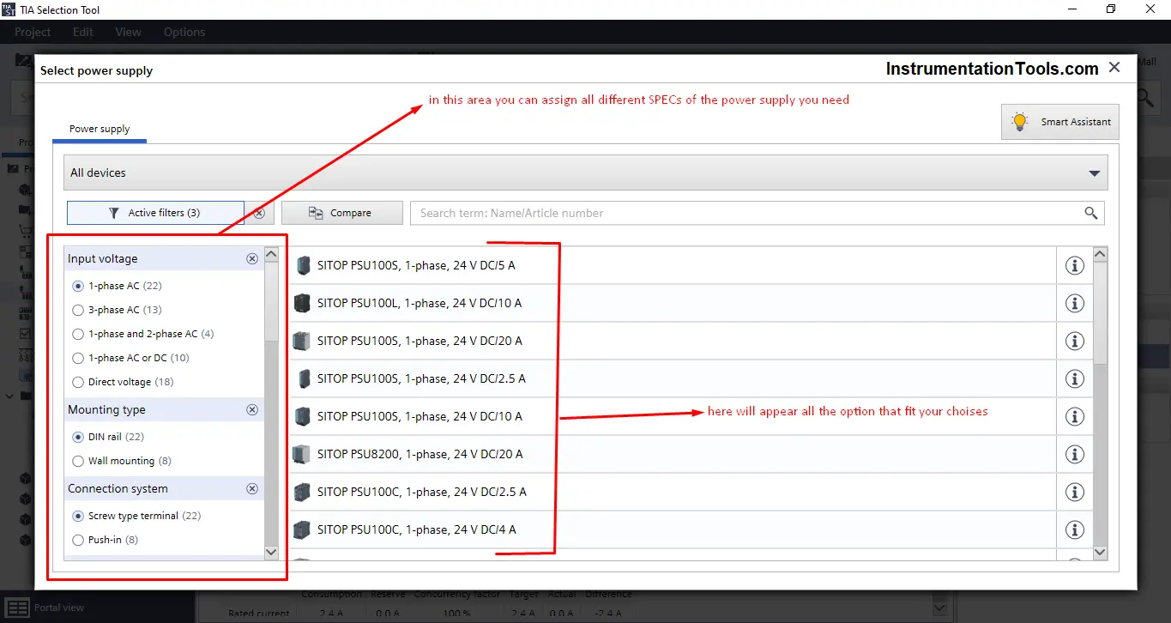Clear all active filters with the X icon
1171x623 pixels.
tap(260, 213)
